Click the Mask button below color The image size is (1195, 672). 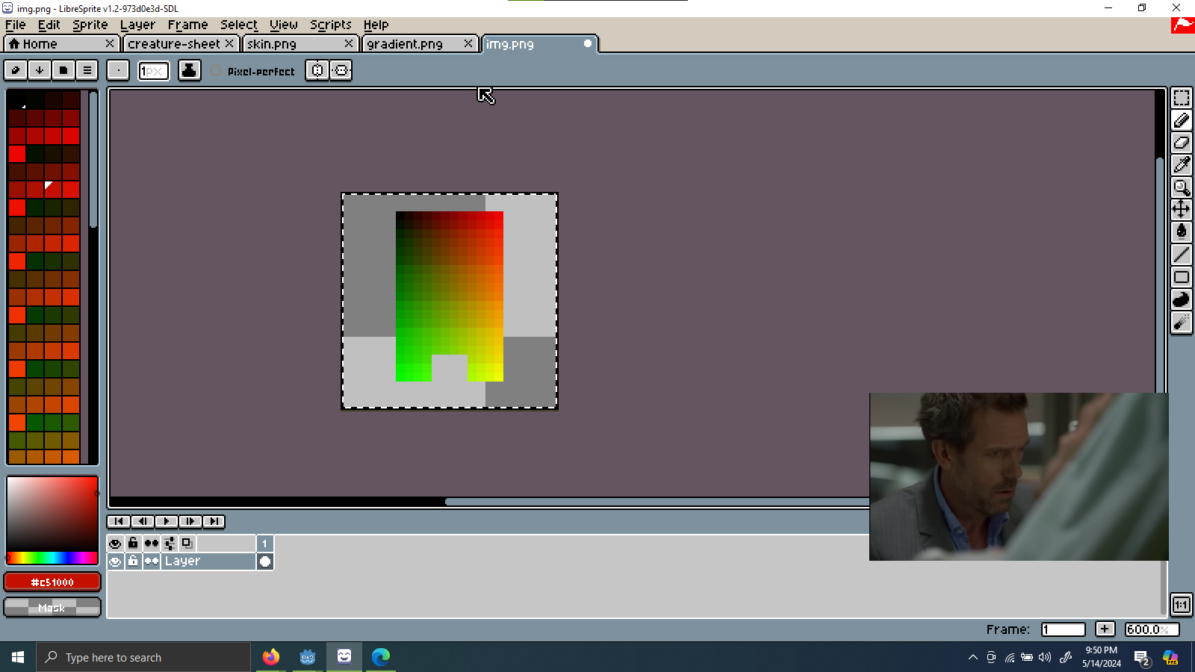[52, 608]
